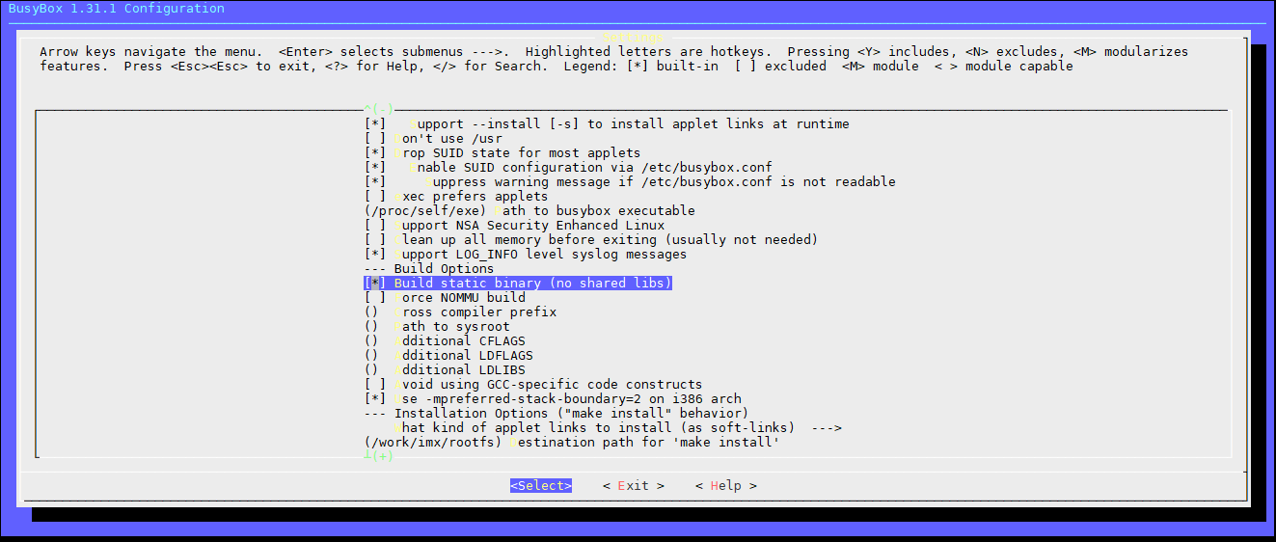Viewport: 1276px width, 542px height.
Task: Edit the Additional LDFLAGS field
Action: [448, 356]
